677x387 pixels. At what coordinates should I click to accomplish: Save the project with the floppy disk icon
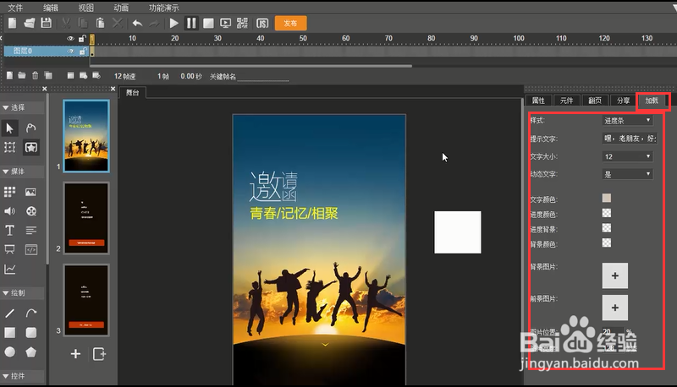[47, 23]
